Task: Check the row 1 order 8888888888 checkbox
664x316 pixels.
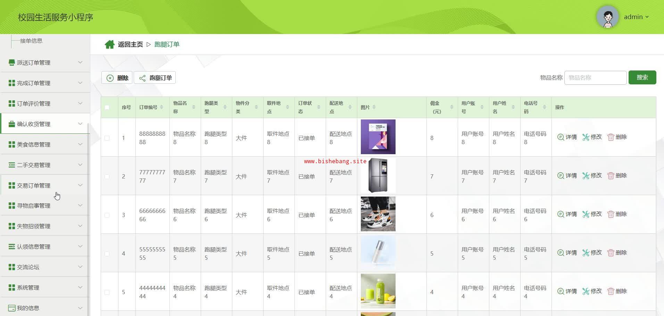Action: 107,138
